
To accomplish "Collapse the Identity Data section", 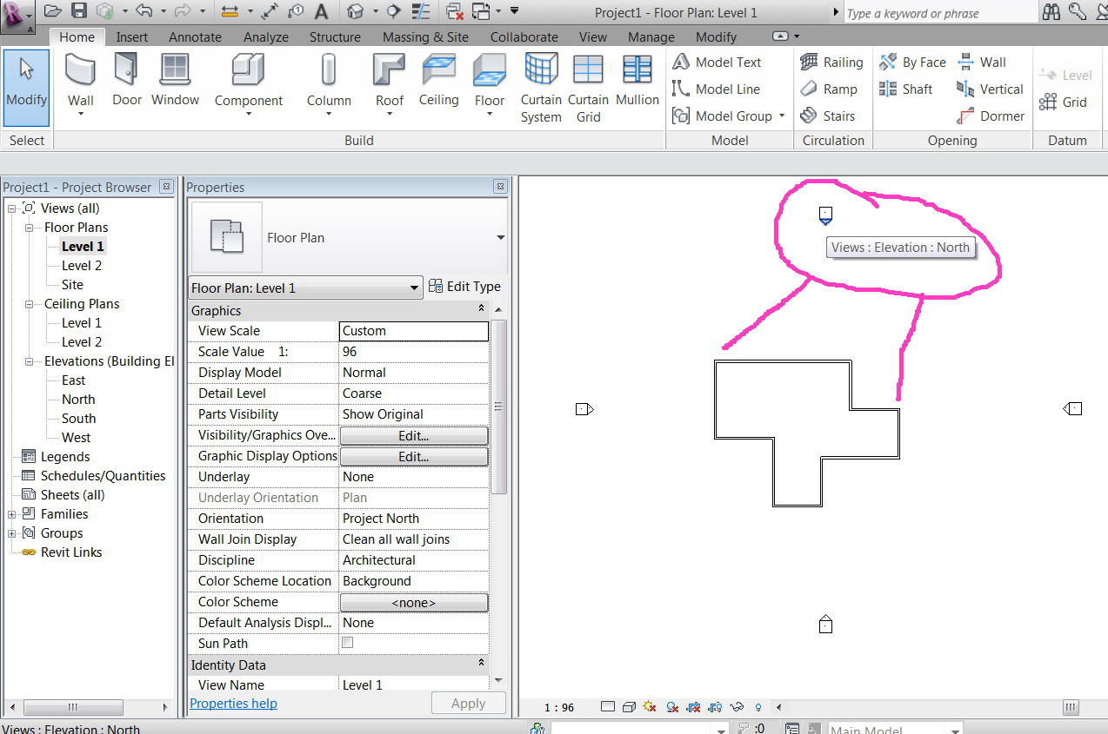I will pyautogui.click(x=481, y=664).
